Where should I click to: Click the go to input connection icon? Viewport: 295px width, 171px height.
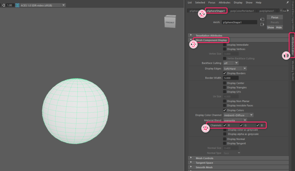[x=262, y=20]
